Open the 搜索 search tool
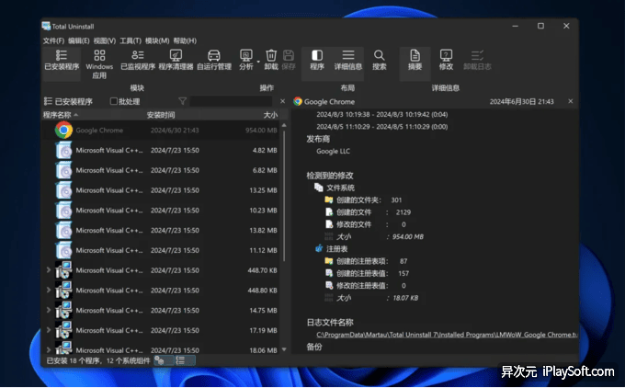This screenshot has height=388, width=625. [379, 61]
